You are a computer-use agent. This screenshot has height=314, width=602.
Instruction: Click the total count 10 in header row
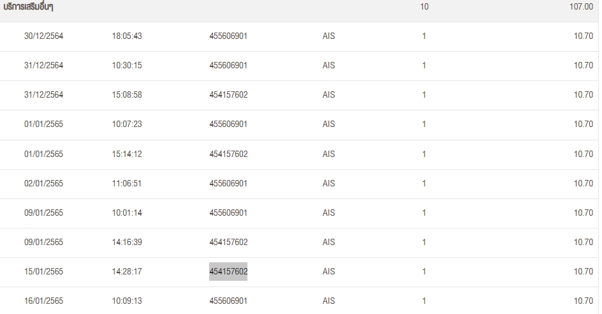(x=424, y=6)
